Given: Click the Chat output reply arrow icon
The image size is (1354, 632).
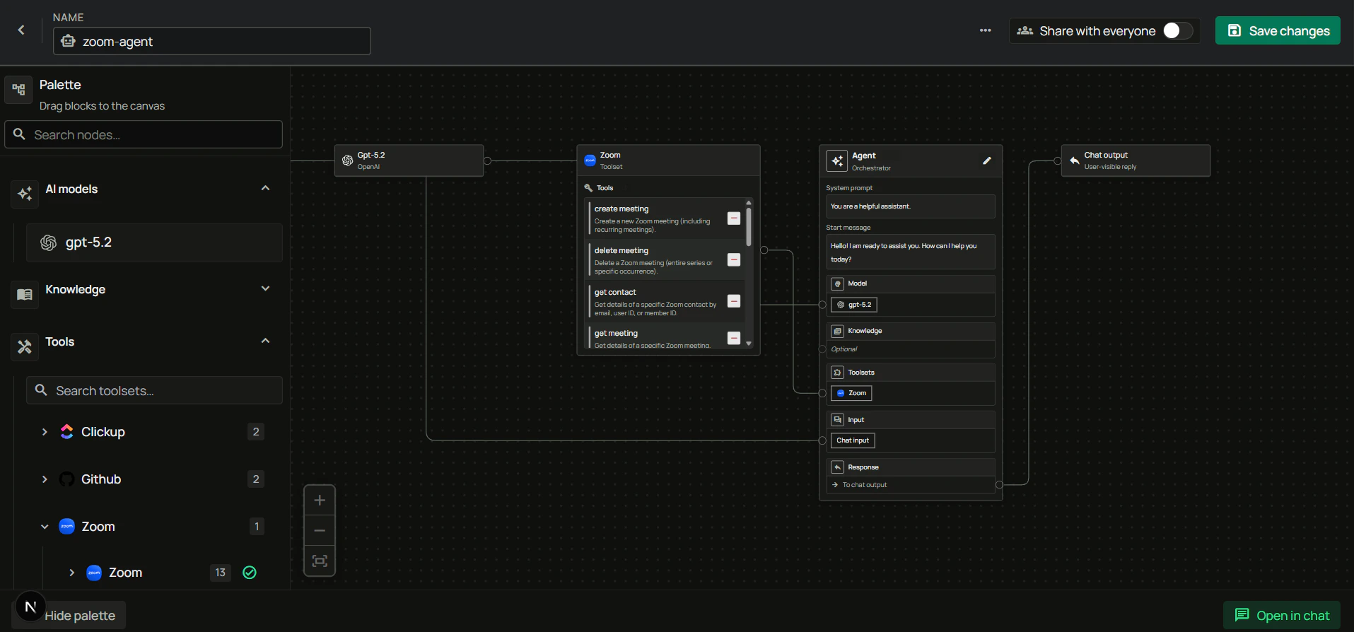Looking at the screenshot, I should click(x=1074, y=160).
